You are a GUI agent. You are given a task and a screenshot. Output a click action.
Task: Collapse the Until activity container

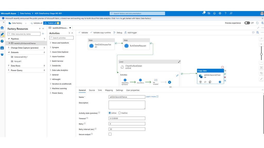click(x=179, y=62)
